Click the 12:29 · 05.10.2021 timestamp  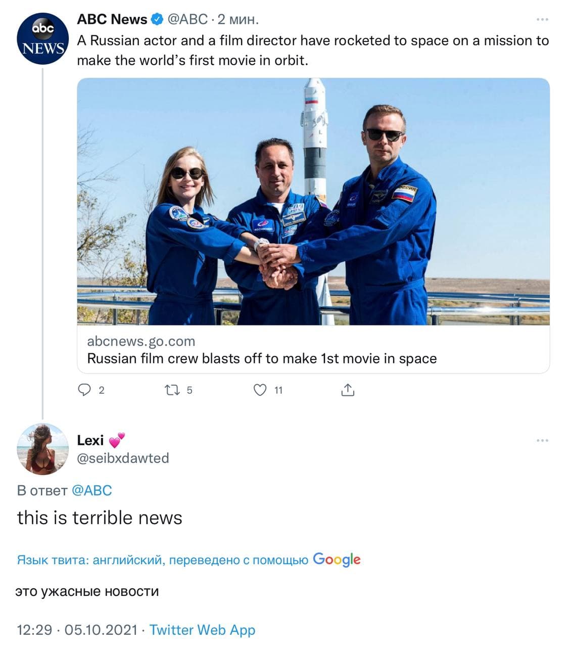click(77, 630)
